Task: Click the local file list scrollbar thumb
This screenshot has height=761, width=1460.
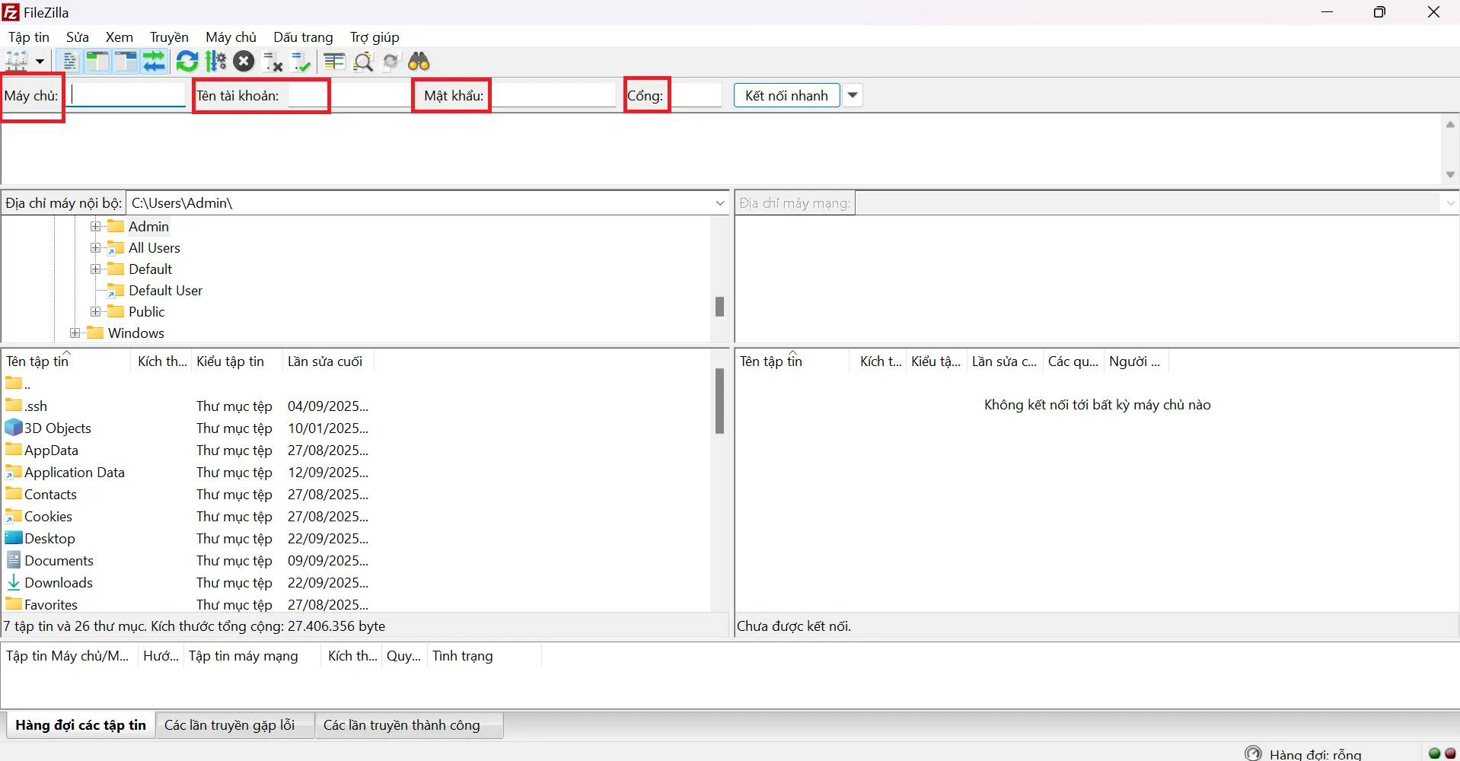Action: click(719, 401)
